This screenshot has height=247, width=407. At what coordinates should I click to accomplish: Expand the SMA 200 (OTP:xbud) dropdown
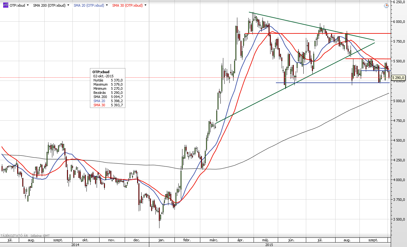pos(68,5)
